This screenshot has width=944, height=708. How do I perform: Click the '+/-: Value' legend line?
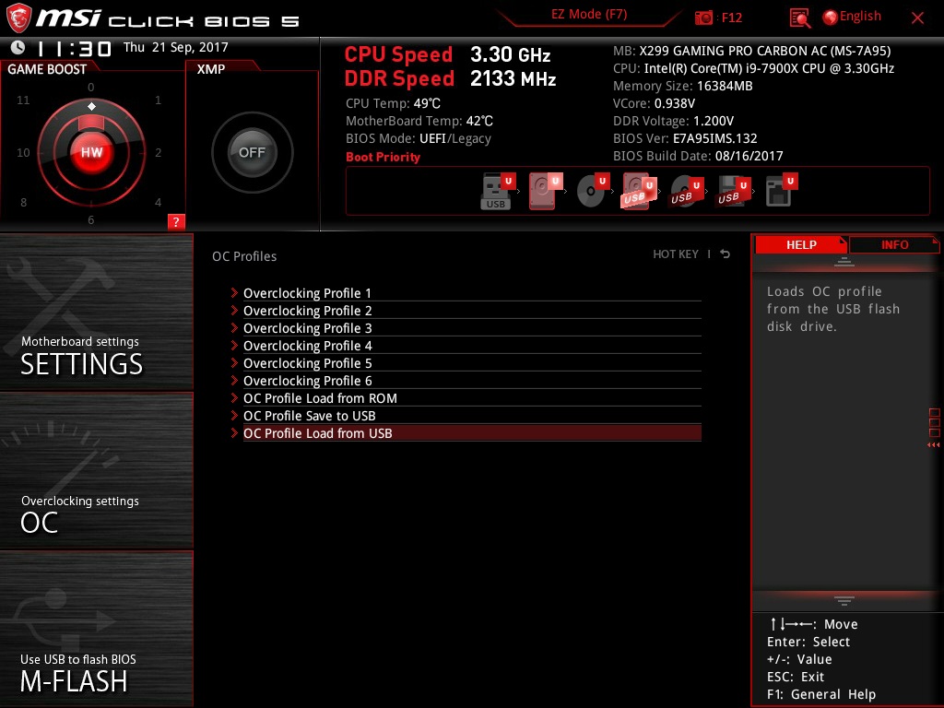click(x=799, y=659)
